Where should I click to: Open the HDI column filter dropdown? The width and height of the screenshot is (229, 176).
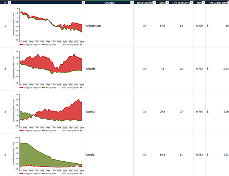point(204,2)
